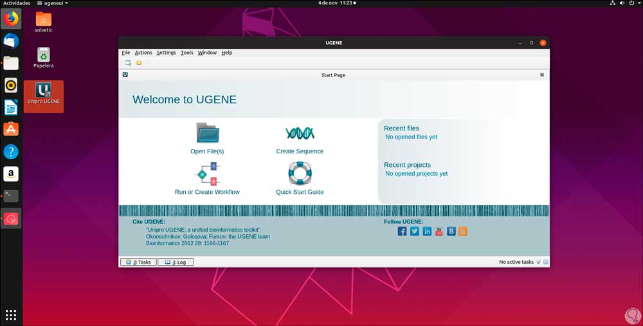Open UGENE YouTube channel icon
Screen dimensions: 643x326
439,231
